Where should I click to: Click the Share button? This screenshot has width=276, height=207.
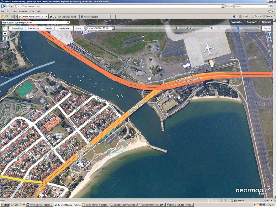point(266,29)
